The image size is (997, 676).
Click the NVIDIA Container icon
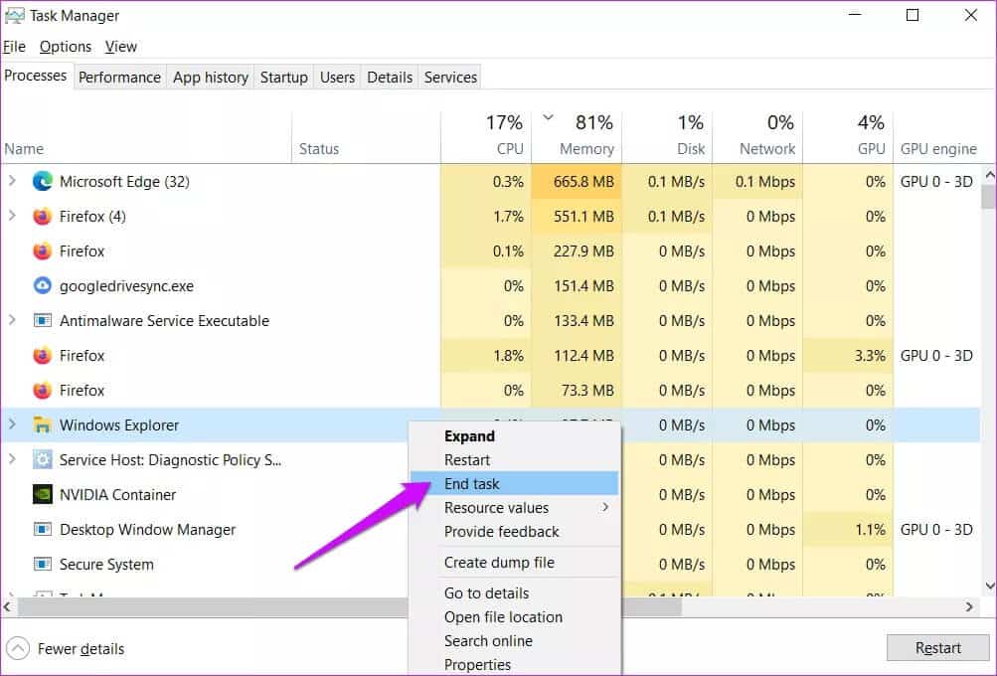pos(42,495)
